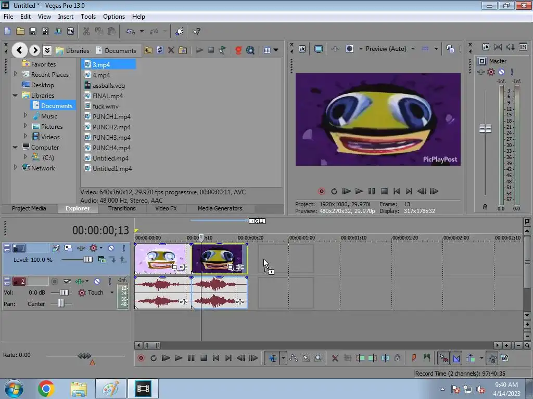Toggle Mute on the Master bus
Image resolution: width=533 pixels, height=399 pixels.
pos(501,72)
